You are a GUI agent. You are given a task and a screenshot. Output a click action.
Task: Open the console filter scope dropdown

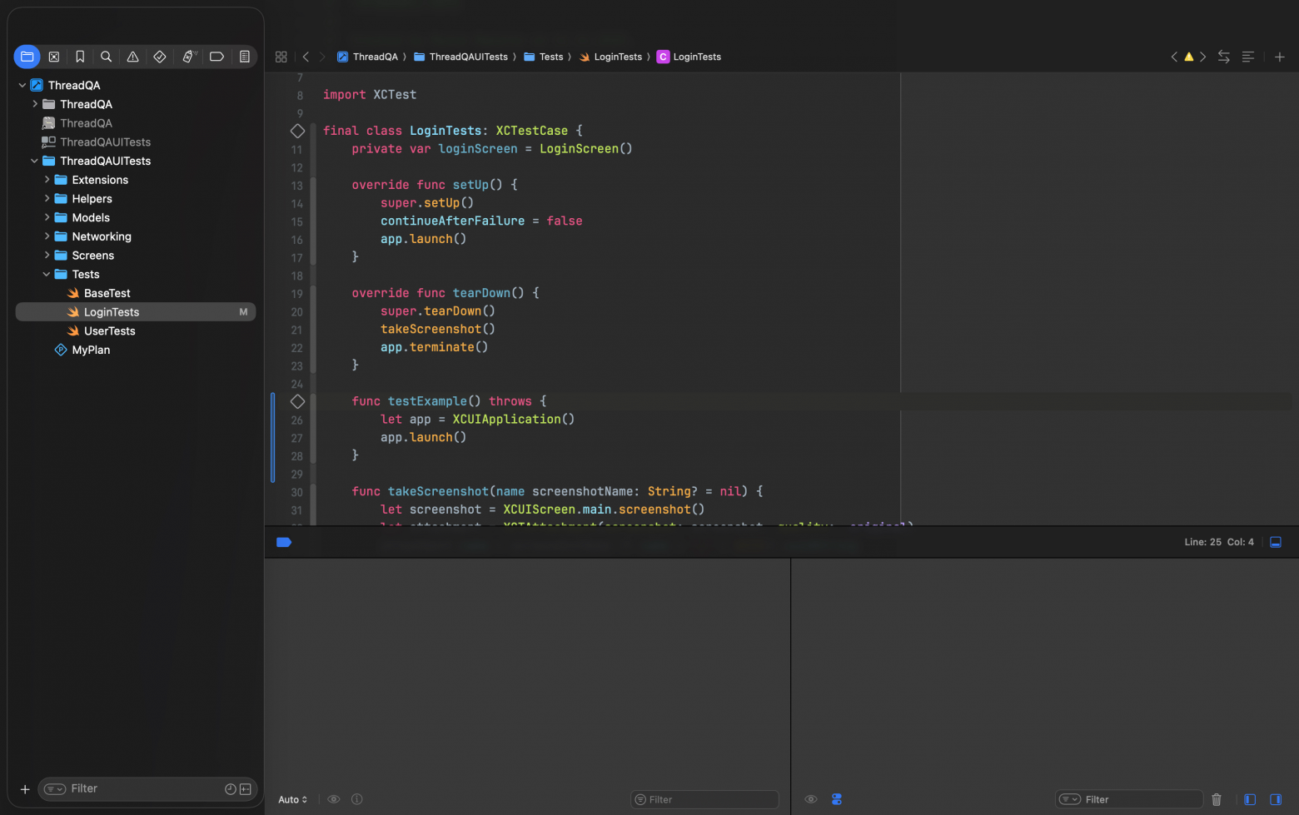pos(1070,799)
